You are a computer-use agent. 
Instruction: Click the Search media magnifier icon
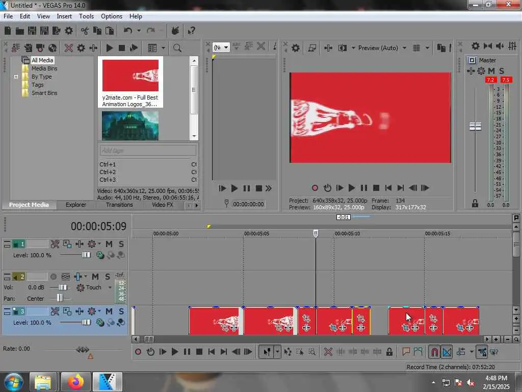point(177,48)
